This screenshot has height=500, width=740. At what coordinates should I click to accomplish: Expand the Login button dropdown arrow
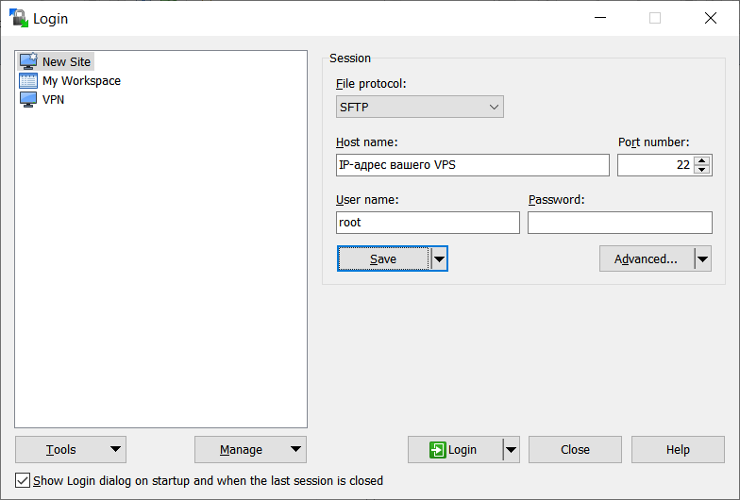pyautogui.click(x=512, y=449)
